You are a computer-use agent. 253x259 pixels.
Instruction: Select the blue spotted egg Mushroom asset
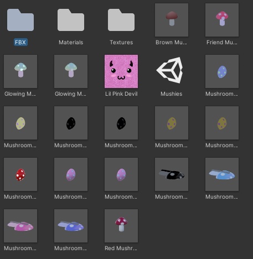[222, 71]
